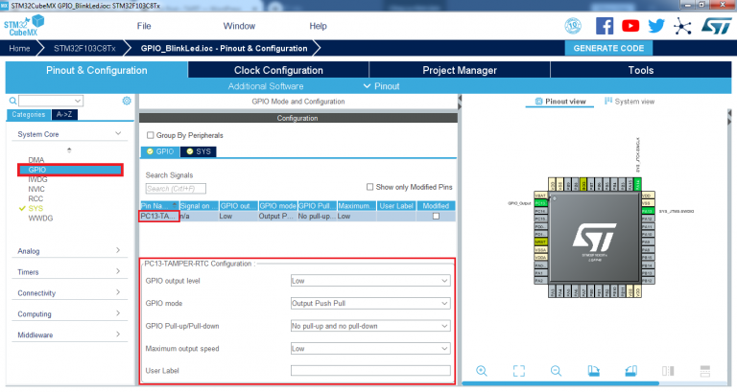This screenshot has height=392, width=737.
Task: Click the fit-to-screen pinout icon
Action: point(518,370)
